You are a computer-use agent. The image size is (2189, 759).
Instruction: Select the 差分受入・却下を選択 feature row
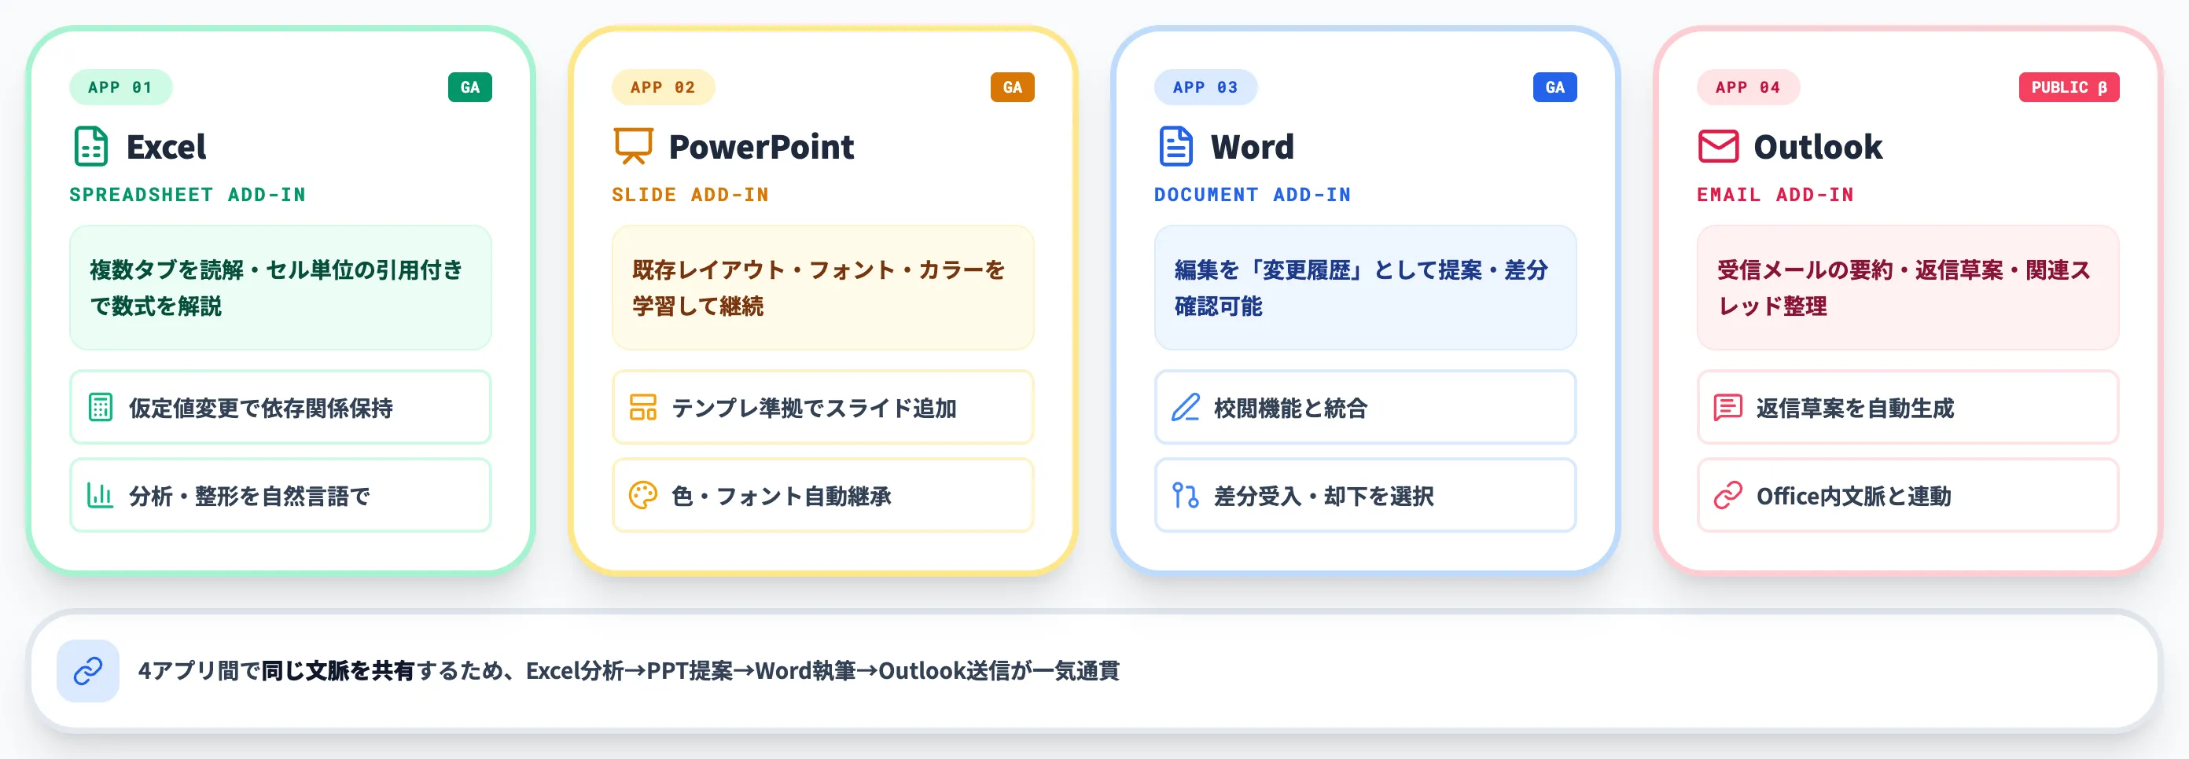[x=1365, y=495]
